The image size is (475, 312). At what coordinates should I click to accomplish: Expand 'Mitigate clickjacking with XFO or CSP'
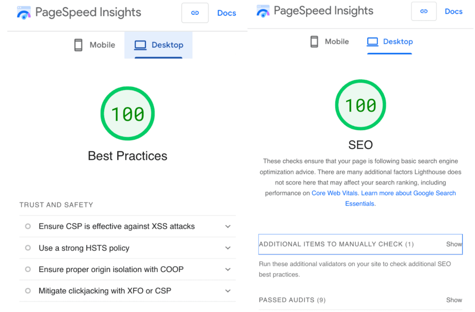click(228, 291)
